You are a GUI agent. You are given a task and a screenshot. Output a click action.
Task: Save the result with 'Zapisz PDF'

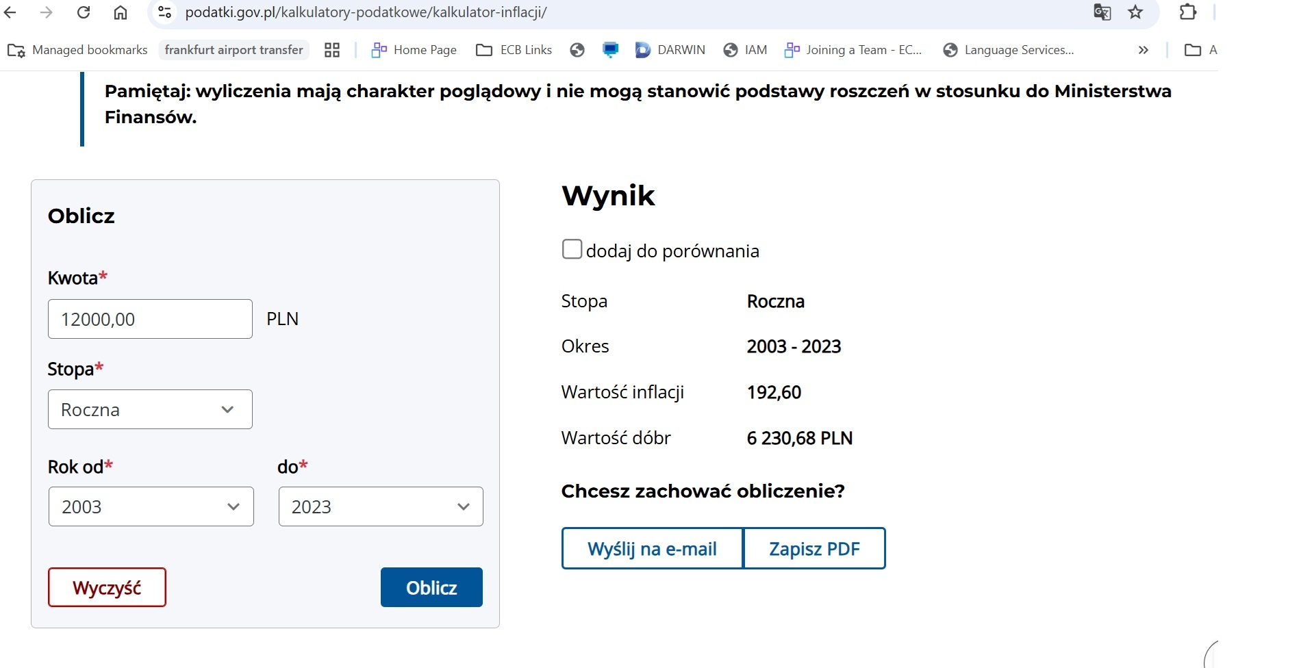point(814,548)
